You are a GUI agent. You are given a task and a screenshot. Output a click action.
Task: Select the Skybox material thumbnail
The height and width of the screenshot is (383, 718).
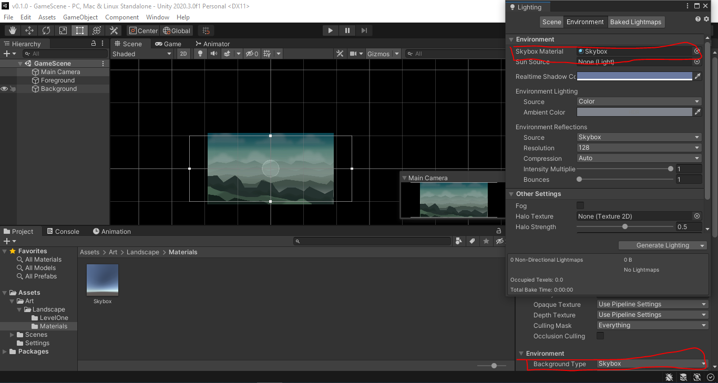point(102,280)
